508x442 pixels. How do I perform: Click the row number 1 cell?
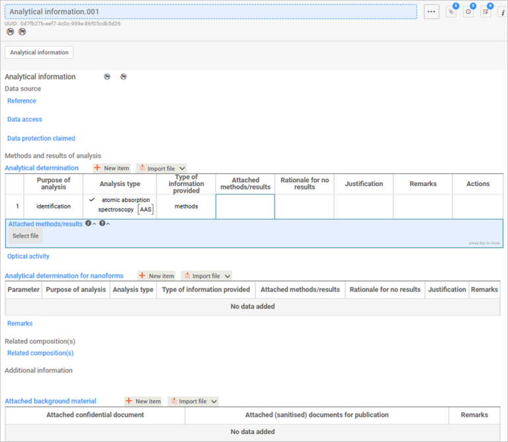[15, 206]
